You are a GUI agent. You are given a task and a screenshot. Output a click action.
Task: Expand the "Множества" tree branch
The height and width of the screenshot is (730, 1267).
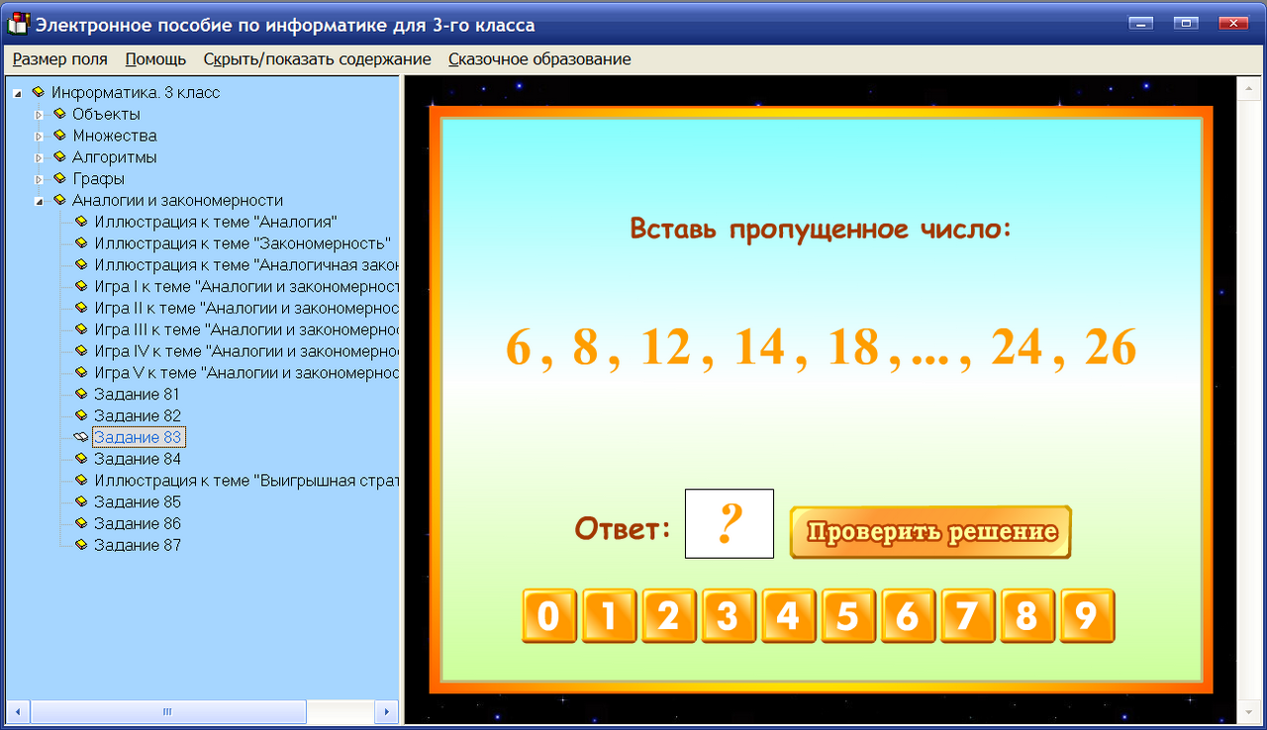tap(40, 136)
